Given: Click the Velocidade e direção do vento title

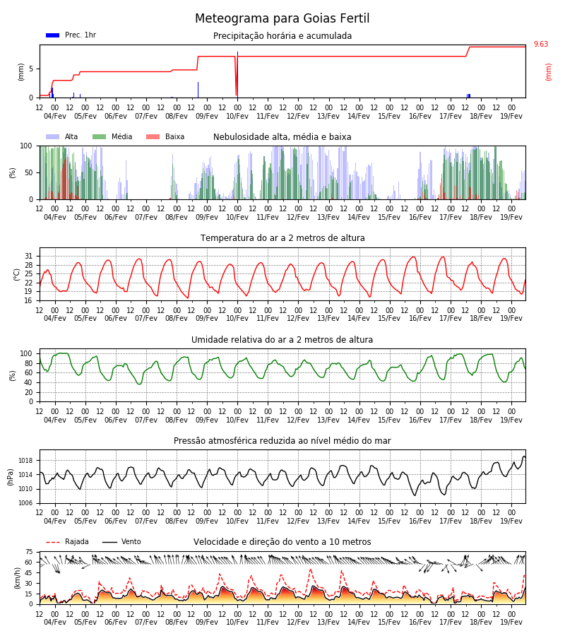Looking at the screenshot, I should 282,542.
